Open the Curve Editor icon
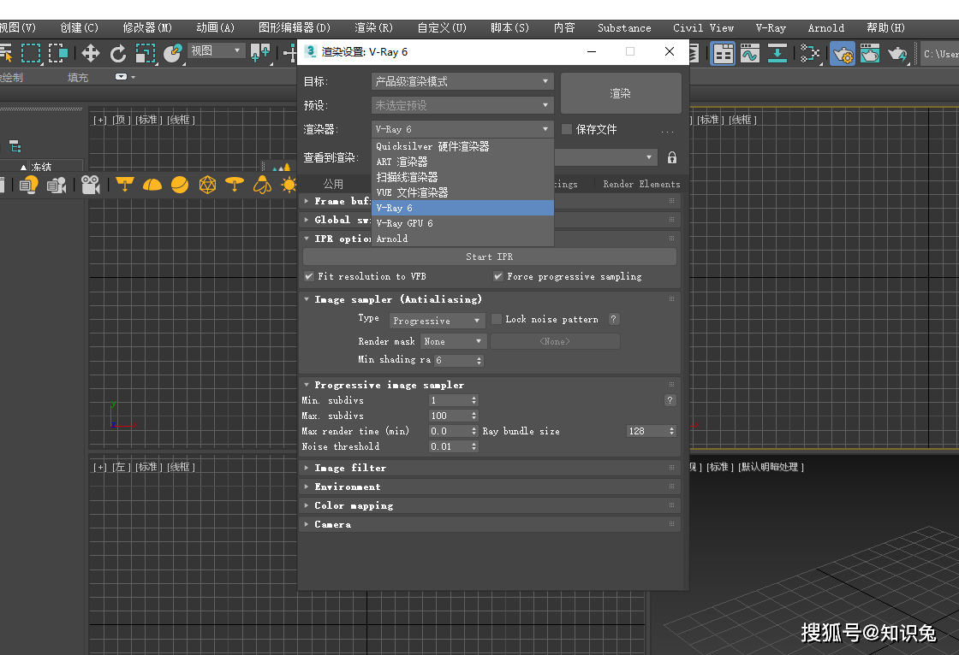Image resolution: width=959 pixels, height=655 pixels. (750, 55)
